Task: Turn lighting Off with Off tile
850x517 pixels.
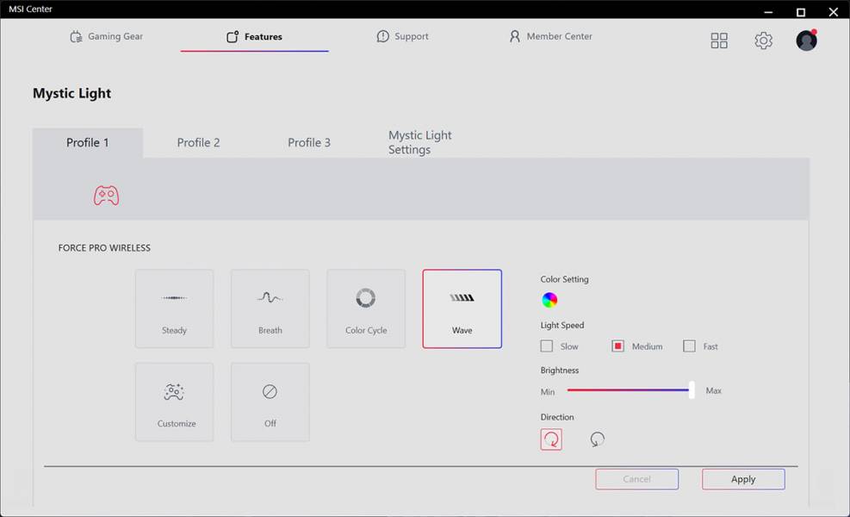Action: point(270,402)
